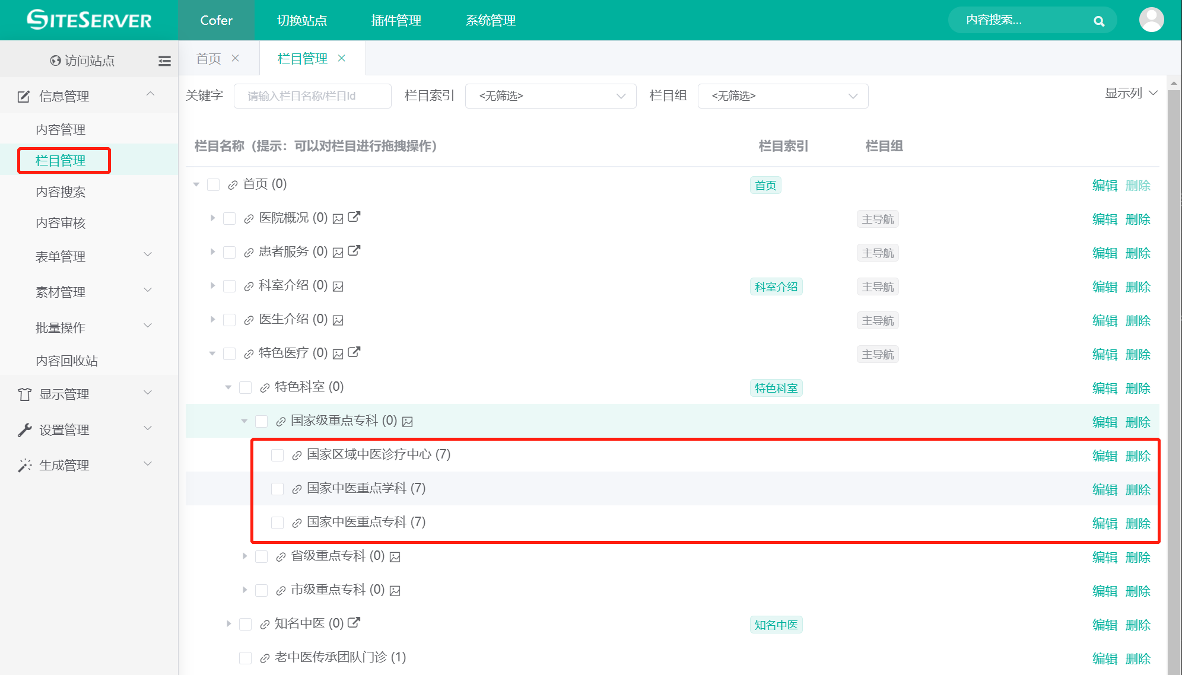Open the 插件管理 top menu
The width and height of the screenshot is (1182, 675).
pos(396,20)
